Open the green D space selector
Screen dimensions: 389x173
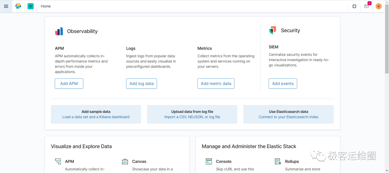coord(30,6)
